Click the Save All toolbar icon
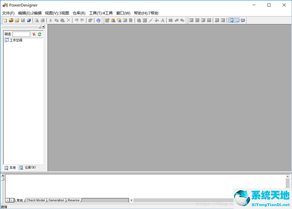Viewport: 292px width, 209px height. click(x=29, y=20)
